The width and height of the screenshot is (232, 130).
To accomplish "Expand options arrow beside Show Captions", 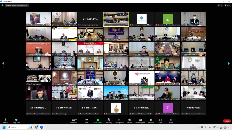I will pos(145,120).
